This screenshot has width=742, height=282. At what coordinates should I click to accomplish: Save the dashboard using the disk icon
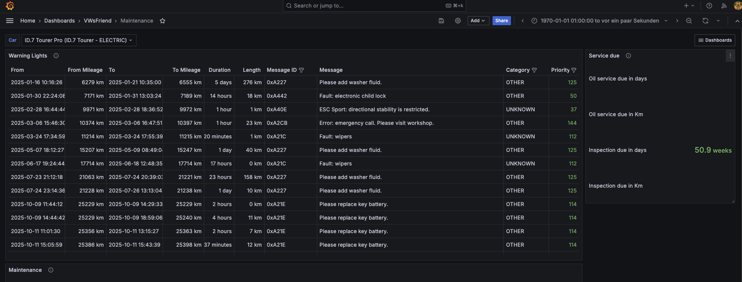pos(441,21)
